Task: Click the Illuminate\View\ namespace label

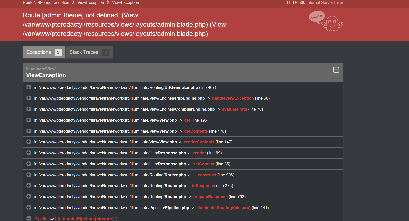Action: [x=41, y=69]
